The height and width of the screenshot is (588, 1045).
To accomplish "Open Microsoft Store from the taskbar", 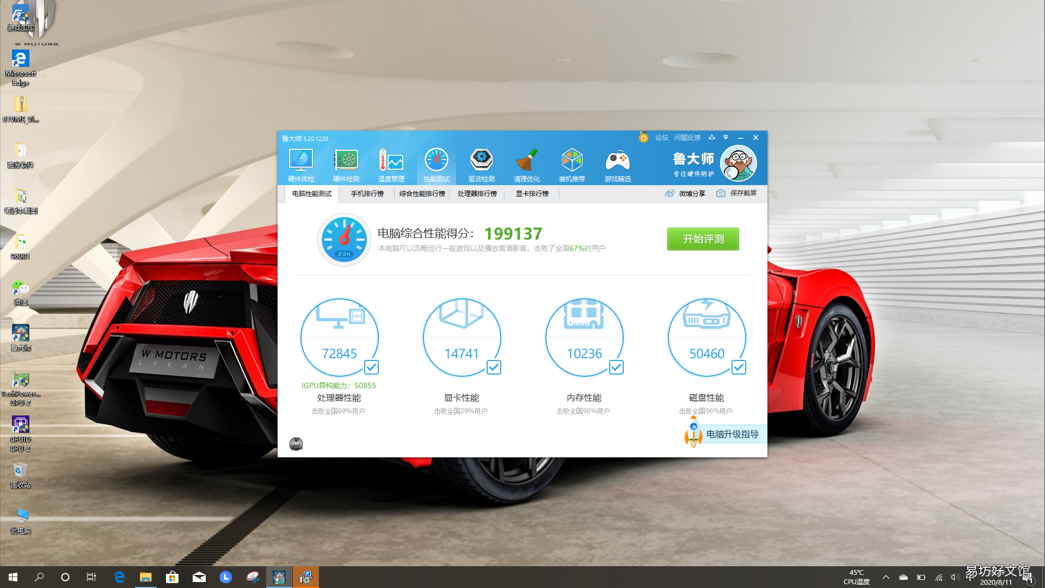I will 172,577.
